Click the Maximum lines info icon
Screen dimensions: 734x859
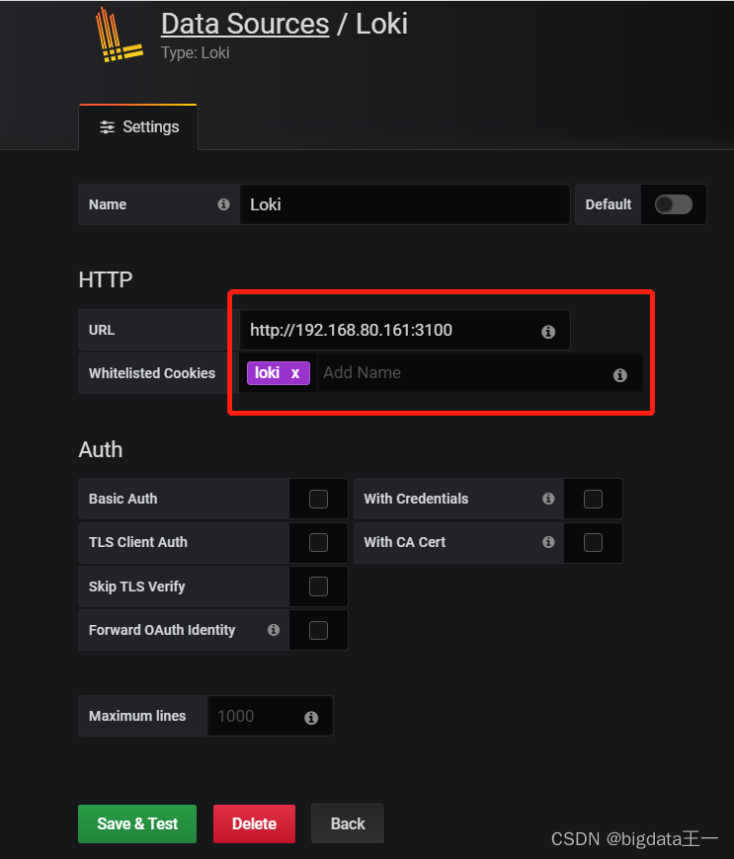pos(311,718)
